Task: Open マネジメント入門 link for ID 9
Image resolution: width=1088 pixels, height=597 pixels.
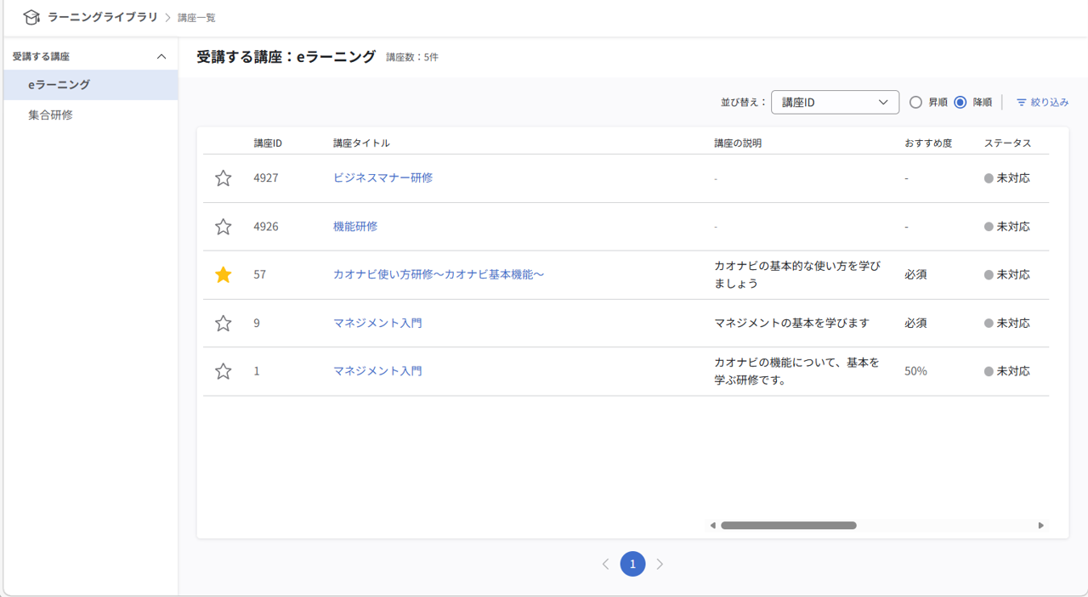Action: click(377, 323)
